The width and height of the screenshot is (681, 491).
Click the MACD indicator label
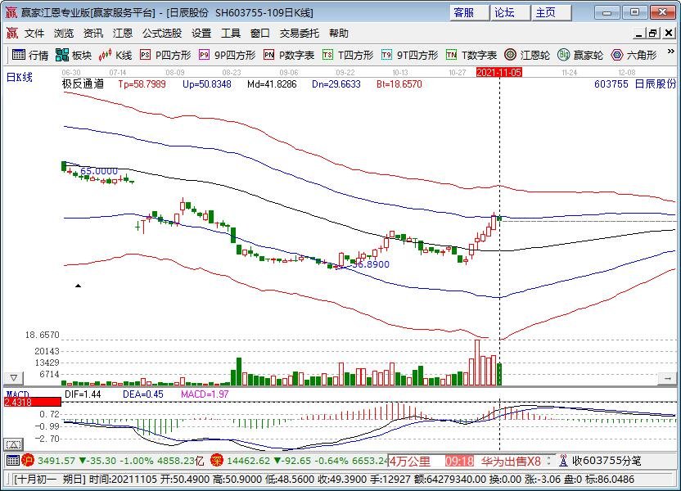tap(17, 394)
